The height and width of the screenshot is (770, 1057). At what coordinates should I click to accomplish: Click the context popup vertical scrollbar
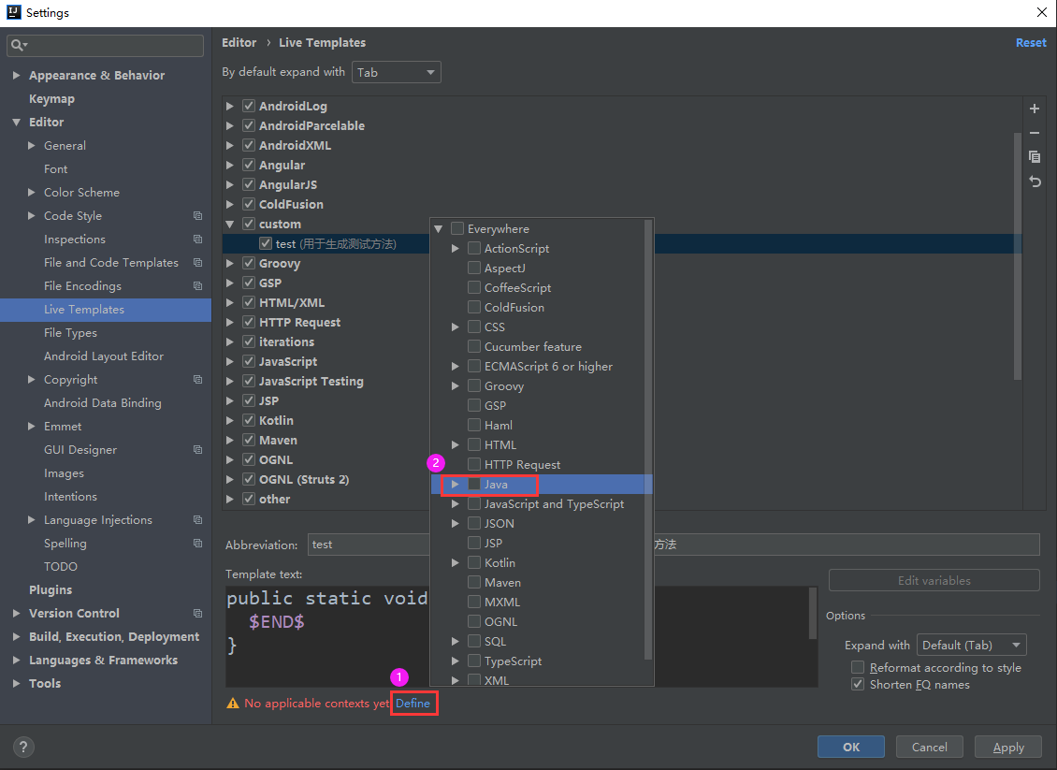648,440
